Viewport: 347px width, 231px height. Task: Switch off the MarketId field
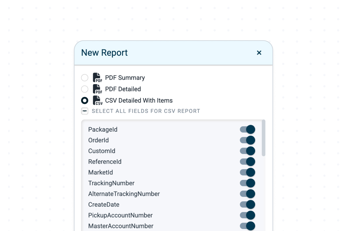248,172
